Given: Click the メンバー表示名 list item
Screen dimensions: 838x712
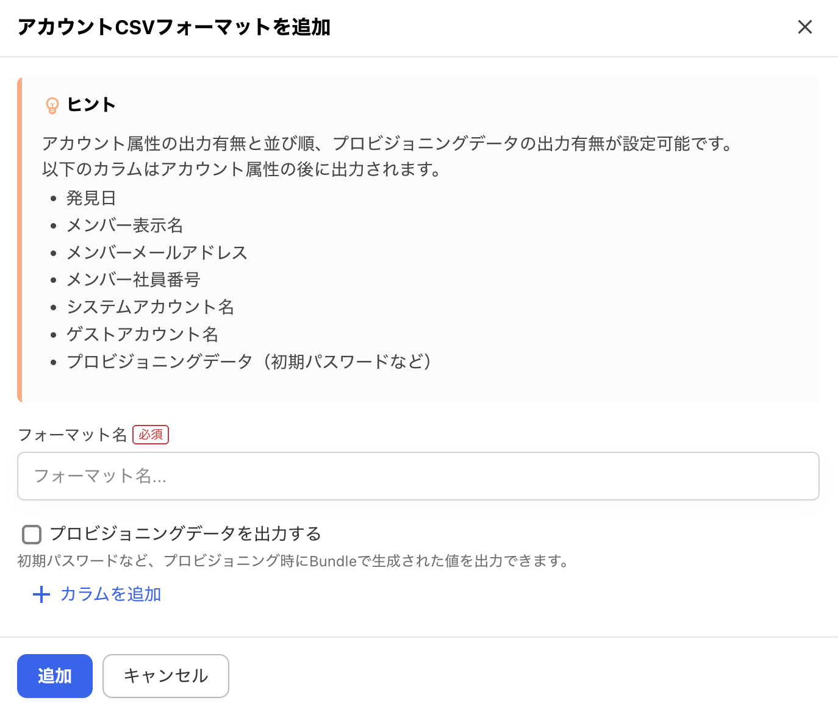Looking at the screenshot, I should pos(124,225).
